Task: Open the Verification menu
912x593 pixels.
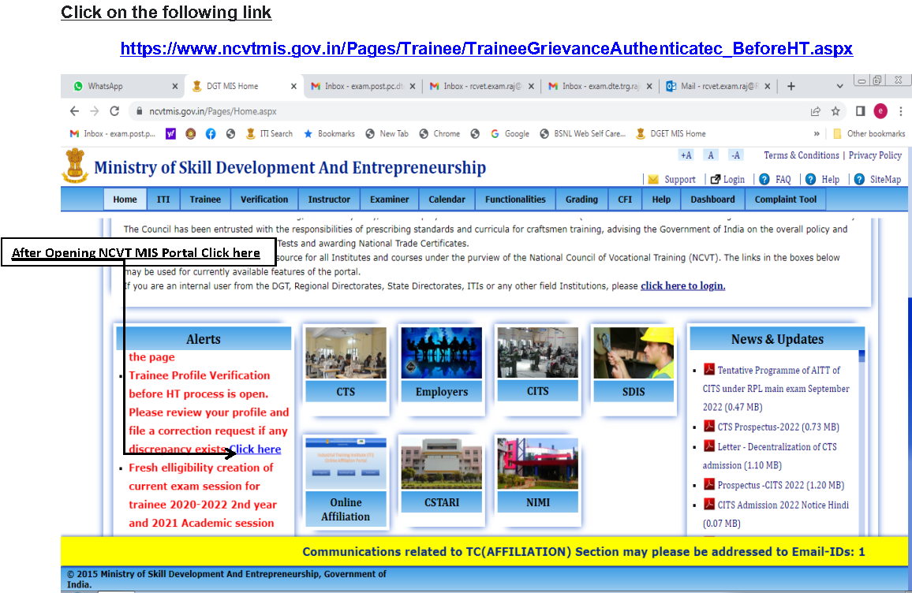Action: point(264,200)
